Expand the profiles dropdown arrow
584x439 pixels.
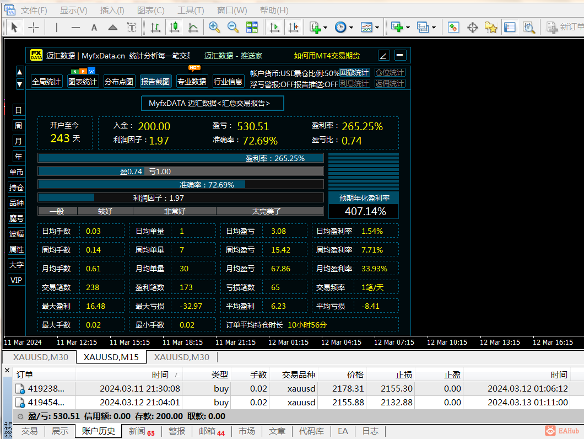(434, 28)
